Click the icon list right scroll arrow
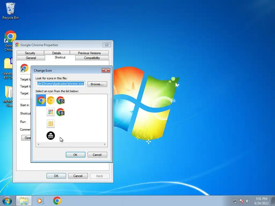This screenshot has height=206, width=275. 105,144
